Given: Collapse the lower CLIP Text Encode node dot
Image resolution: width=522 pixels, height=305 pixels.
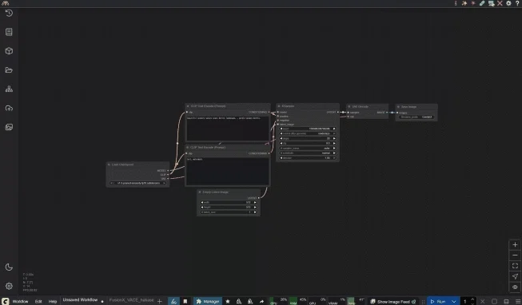Looking at the screenshot, I should (x=188, y=148).
